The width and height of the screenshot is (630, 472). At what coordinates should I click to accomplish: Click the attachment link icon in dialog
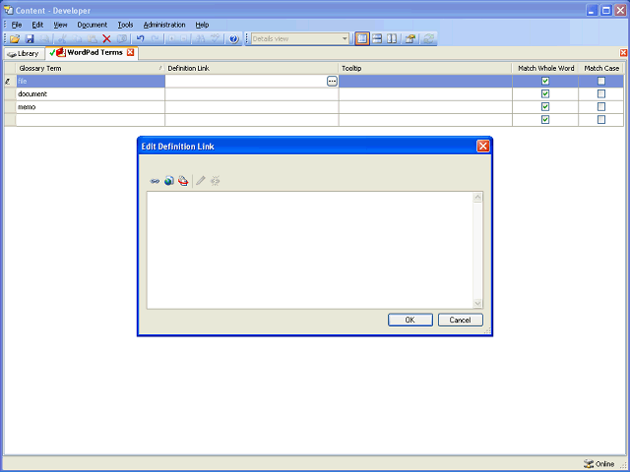[183, 181]
